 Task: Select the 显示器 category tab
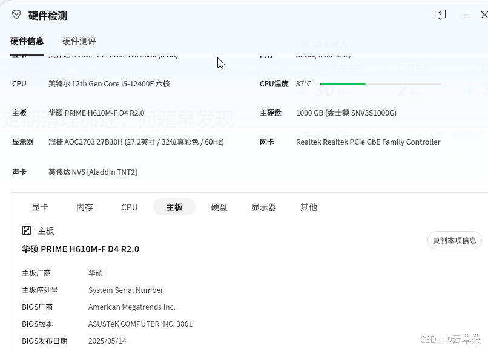[264, 207]
